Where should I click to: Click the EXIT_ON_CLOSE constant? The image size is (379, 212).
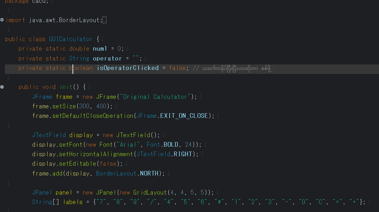(x=184, y=116)
